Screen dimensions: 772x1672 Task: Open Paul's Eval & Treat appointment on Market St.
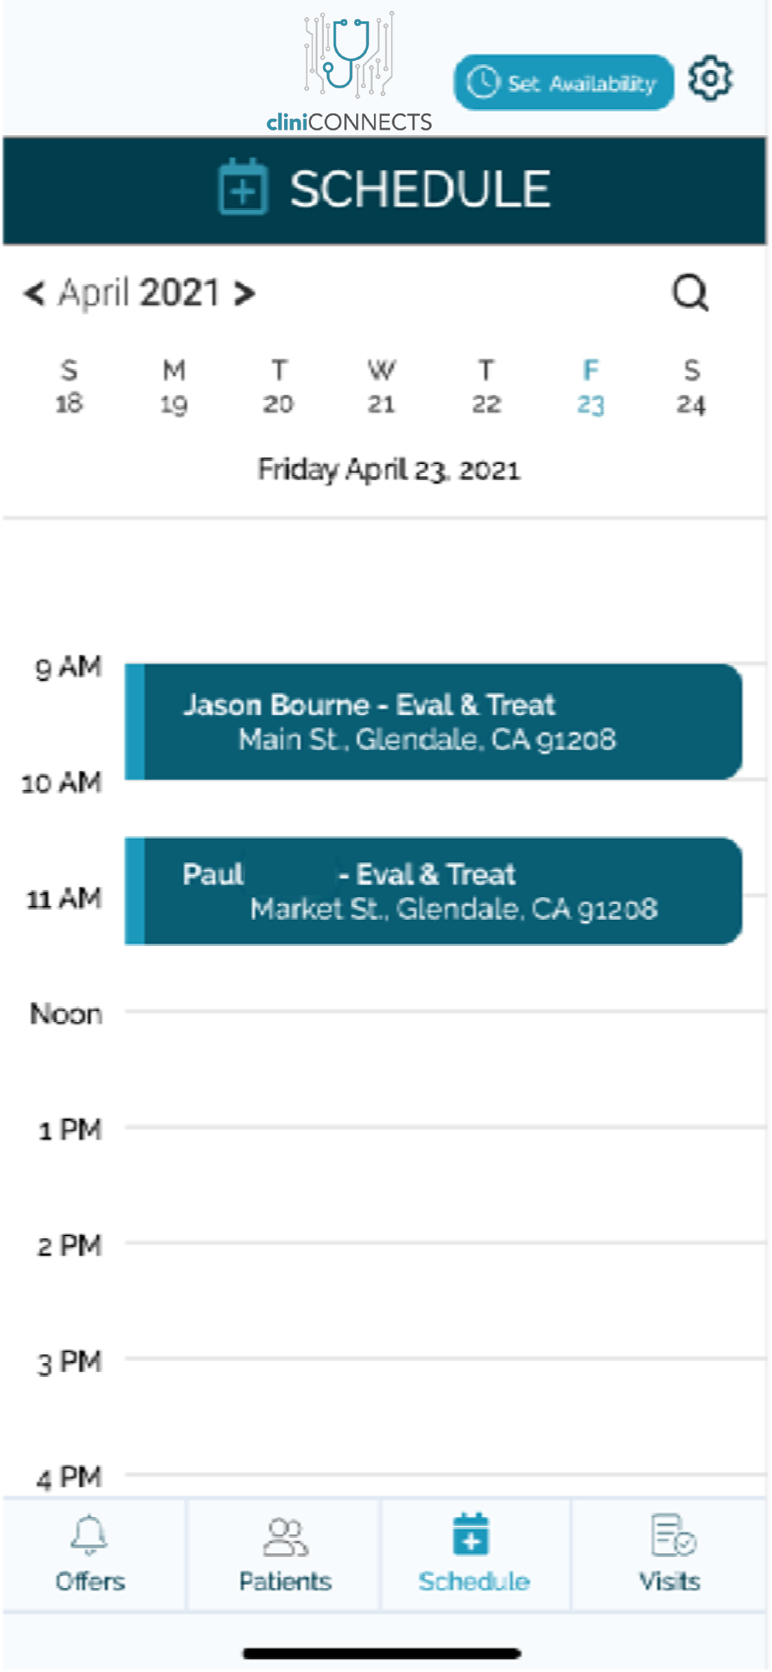(434, 891)
